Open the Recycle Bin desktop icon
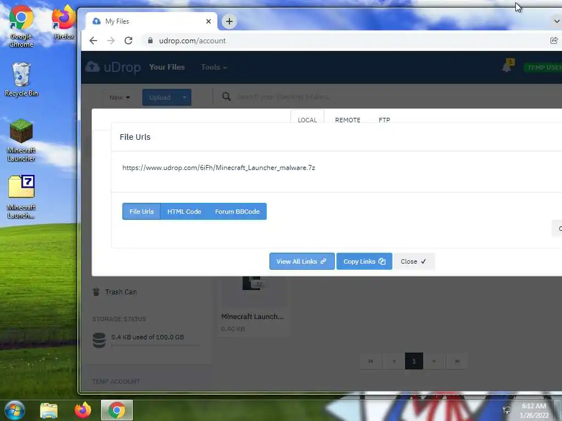Viewport: 562px width, 421px height. [x=21, y=79]
